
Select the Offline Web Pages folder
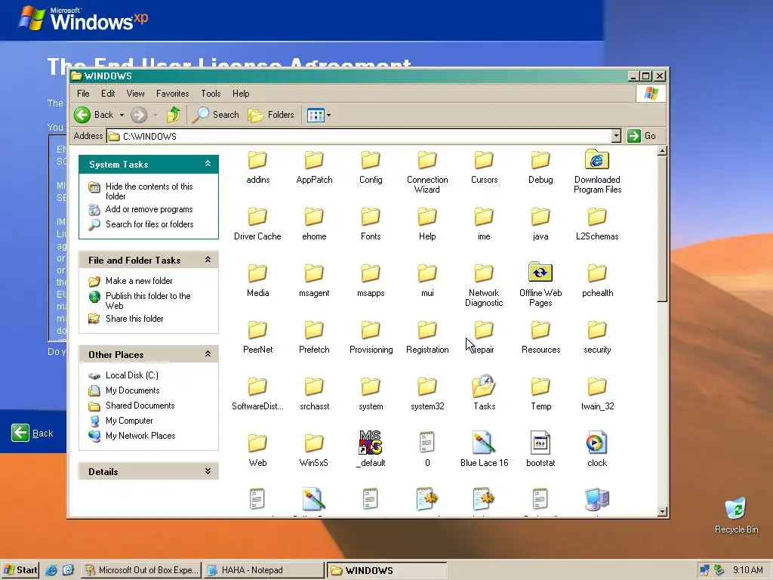540,284
